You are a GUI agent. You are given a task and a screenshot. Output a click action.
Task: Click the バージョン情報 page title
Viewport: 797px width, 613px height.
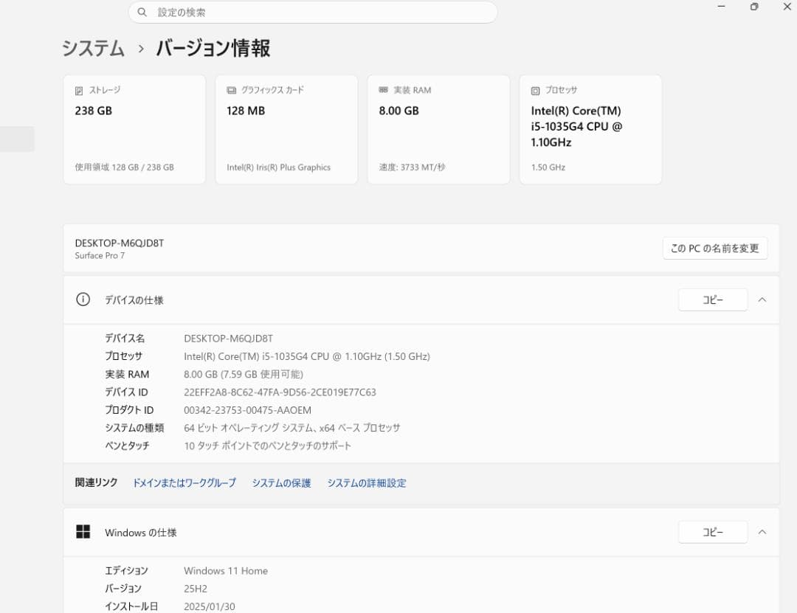213,48
